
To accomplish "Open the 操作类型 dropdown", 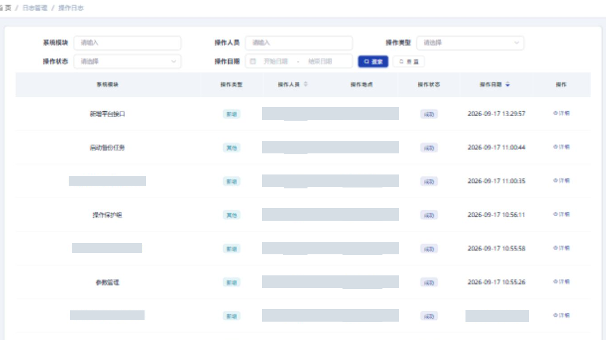I will tap(470, 43).
